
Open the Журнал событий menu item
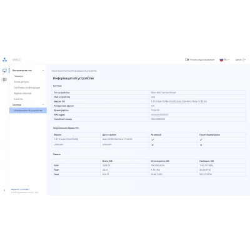pyautogui.click(x=22, y=93)
